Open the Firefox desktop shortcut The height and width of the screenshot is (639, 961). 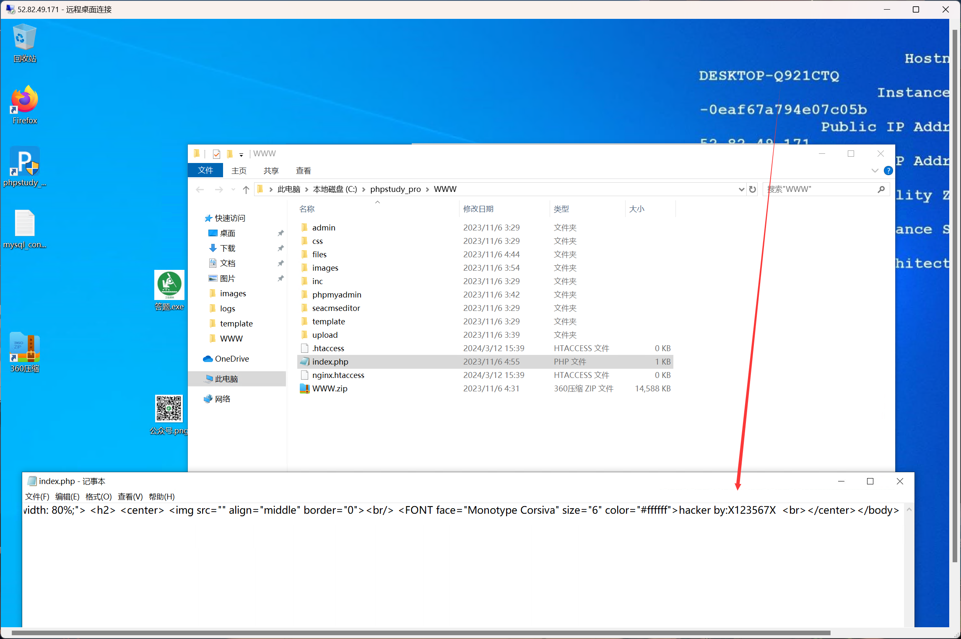[x=24, y=105]
